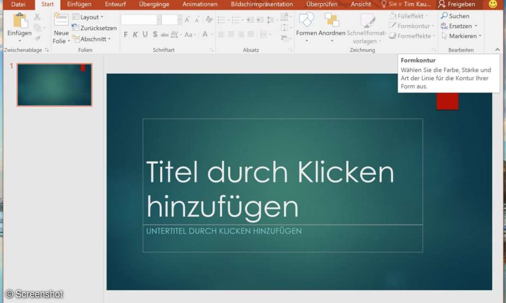506x303 pixels.
Task: Switch to the Entwurf tab
Action: click(x=115, y=4)
